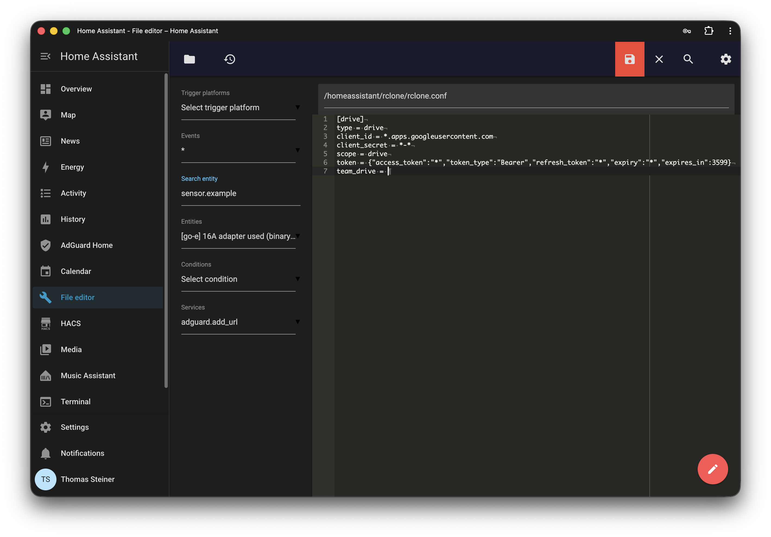Viewport: 771px width, 537px height.
Task: Click the client_id line in editor
Action: pyautogui.click(x=415, y=136)
